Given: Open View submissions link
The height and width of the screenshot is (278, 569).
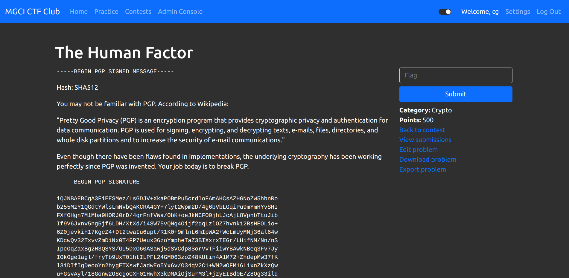Looking at the screenshot, I should tap(425, 140).
